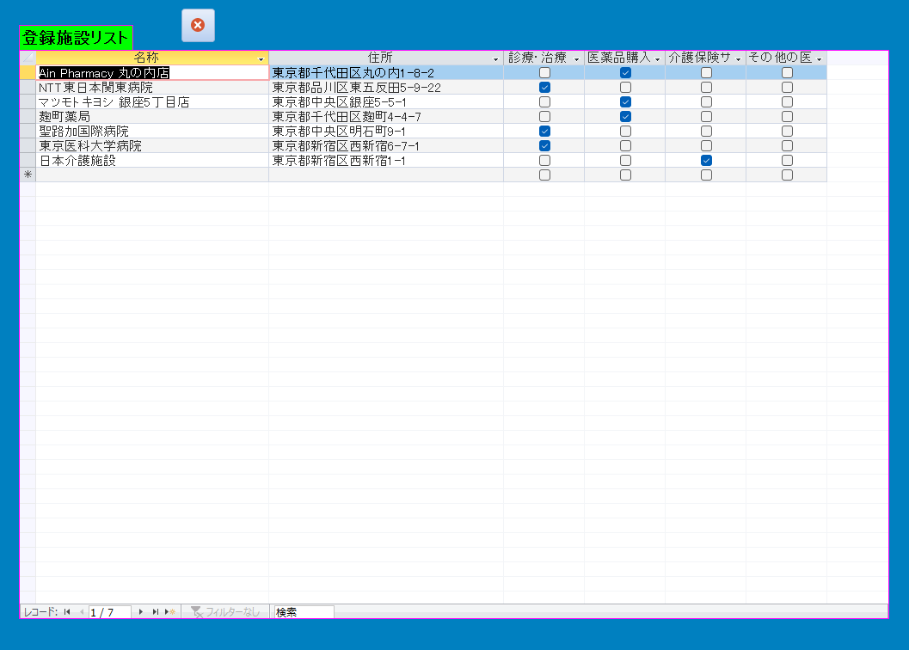Go to first record in navigator
The image size is (909, 650).
[x=67, y=612]
